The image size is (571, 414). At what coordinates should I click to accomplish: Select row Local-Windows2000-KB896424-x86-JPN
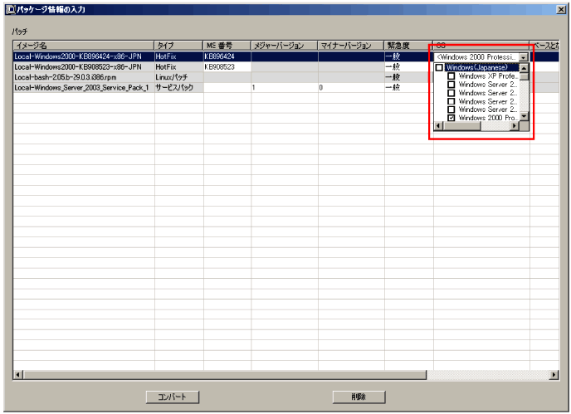coord(83,56)
